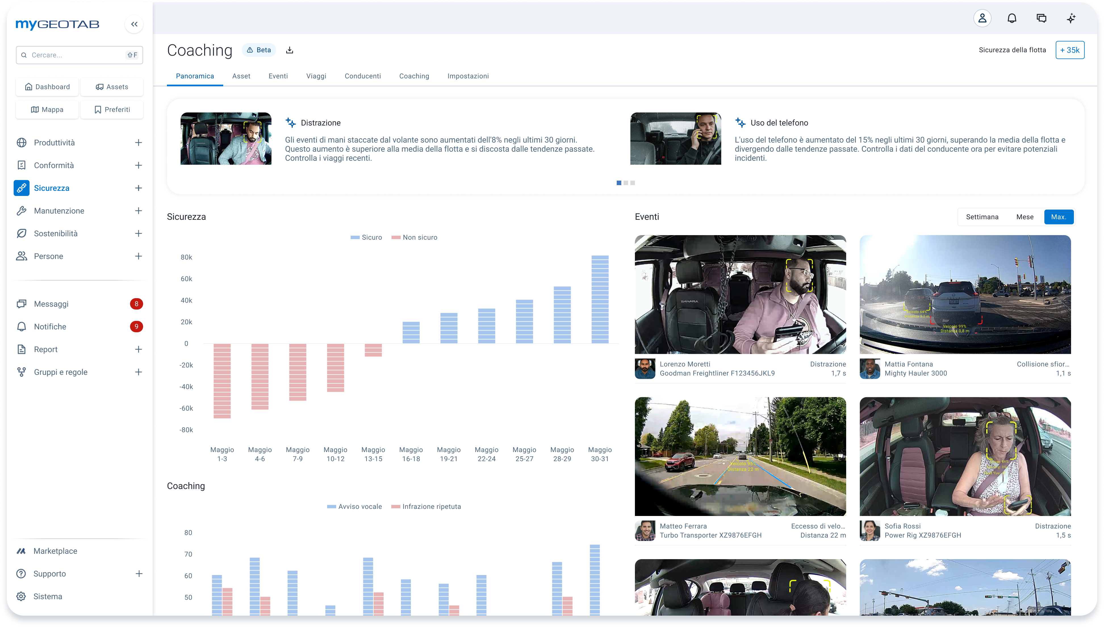Open Lorenzo Moretti distraction event video
Screen dimensions: 1104x627
point(740,294)
